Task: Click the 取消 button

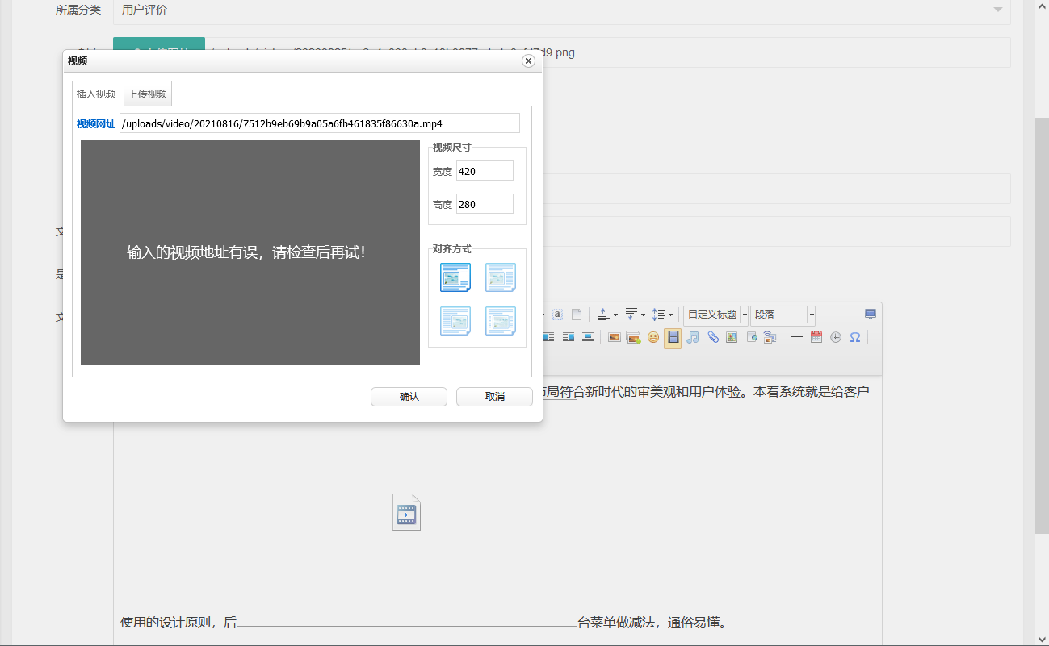Action: pos(494,397)
